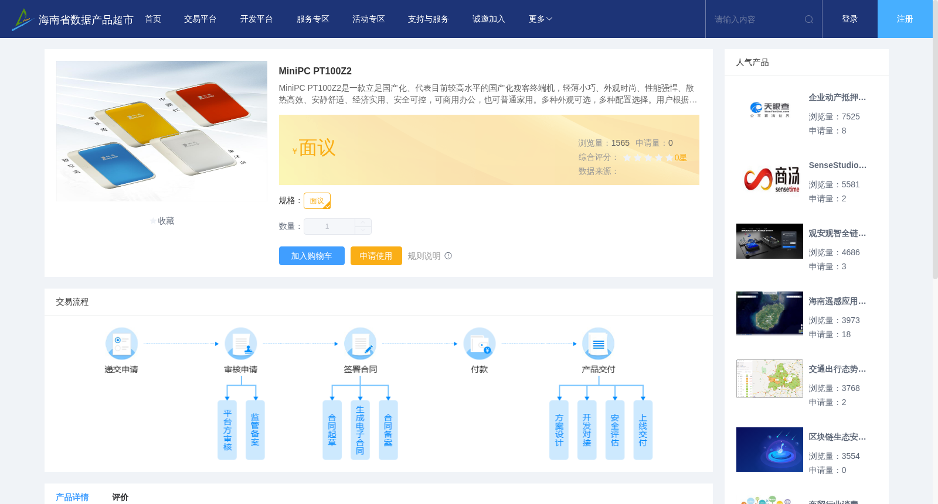Viewport: 938px width, 504px height.
Task: Click the 签署合同 step icon
Action: [x=360, y=344]
